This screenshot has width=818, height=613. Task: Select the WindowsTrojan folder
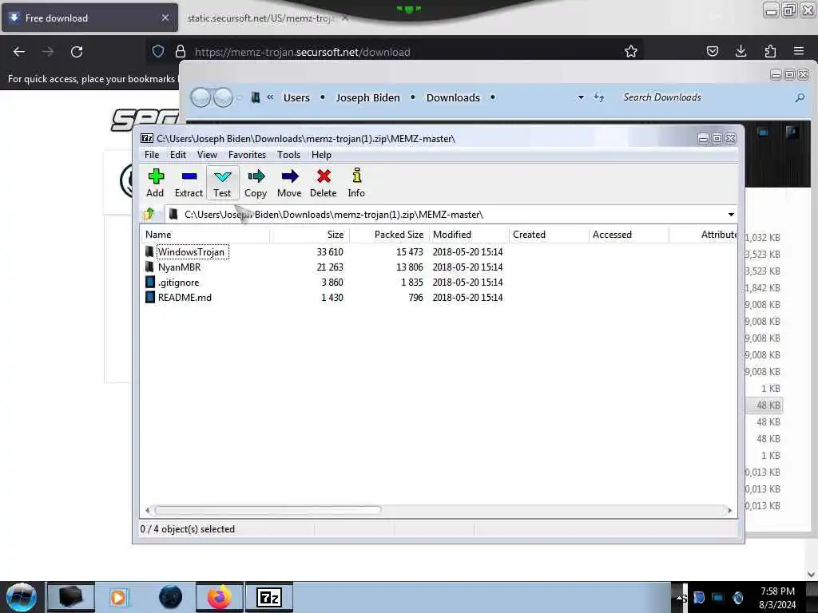pos(191,251)
